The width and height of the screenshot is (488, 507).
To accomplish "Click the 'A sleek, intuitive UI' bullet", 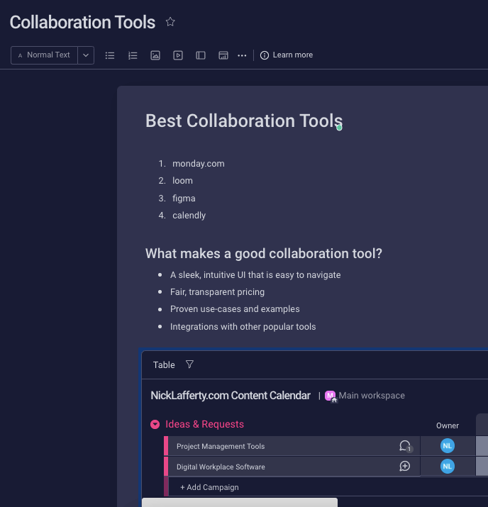I will [255, 275].
